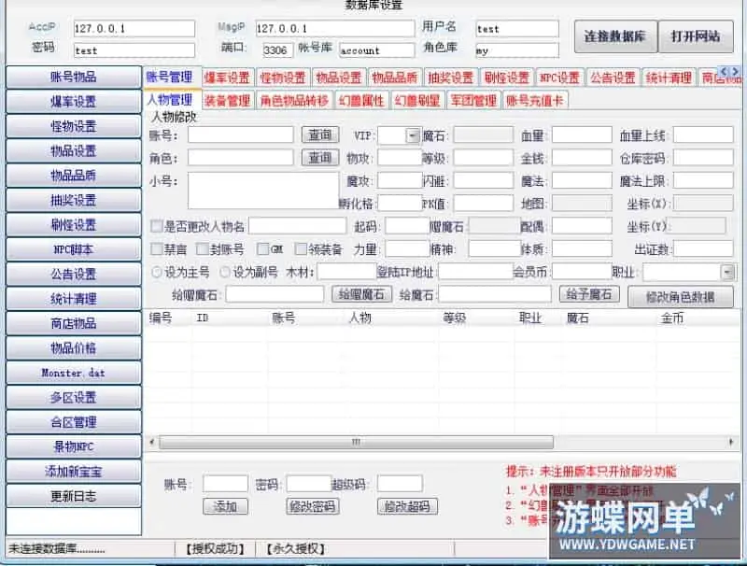Image resolution: width=747 pixels, height=566 pixels.
Task: Open 统计清理 in the left sidebar
Action: [74, 299]
